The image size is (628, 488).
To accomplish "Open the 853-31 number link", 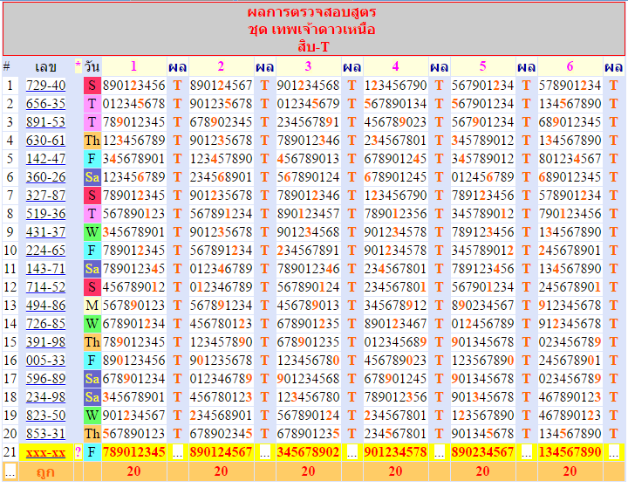I will [x=45, y=434].
